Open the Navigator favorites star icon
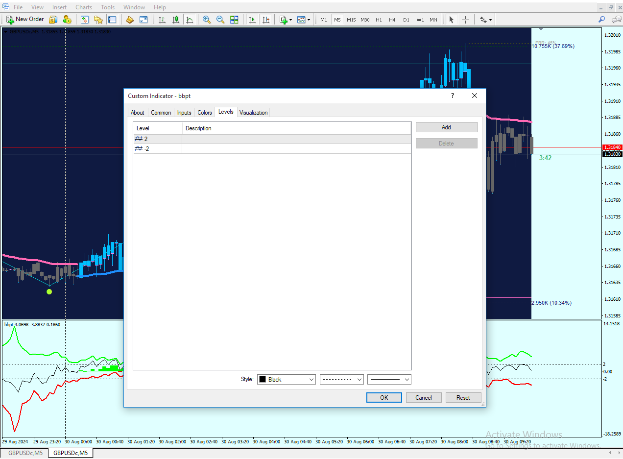 [x=98, y=20]
